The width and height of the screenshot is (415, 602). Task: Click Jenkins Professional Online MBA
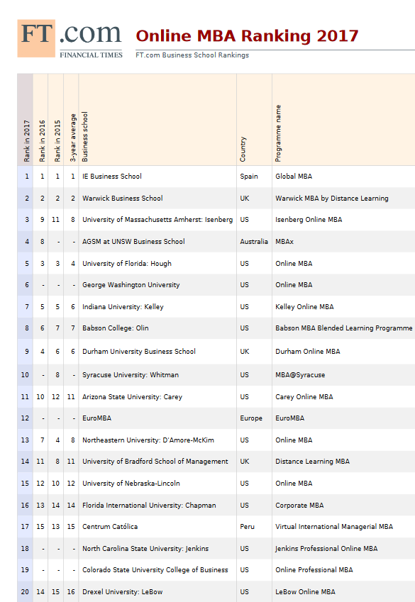pos(326,549)
